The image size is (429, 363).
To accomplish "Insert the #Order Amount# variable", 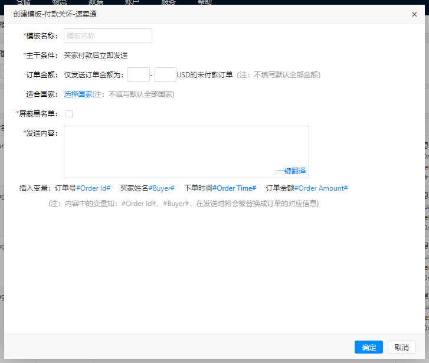I will tap(321, 188).
